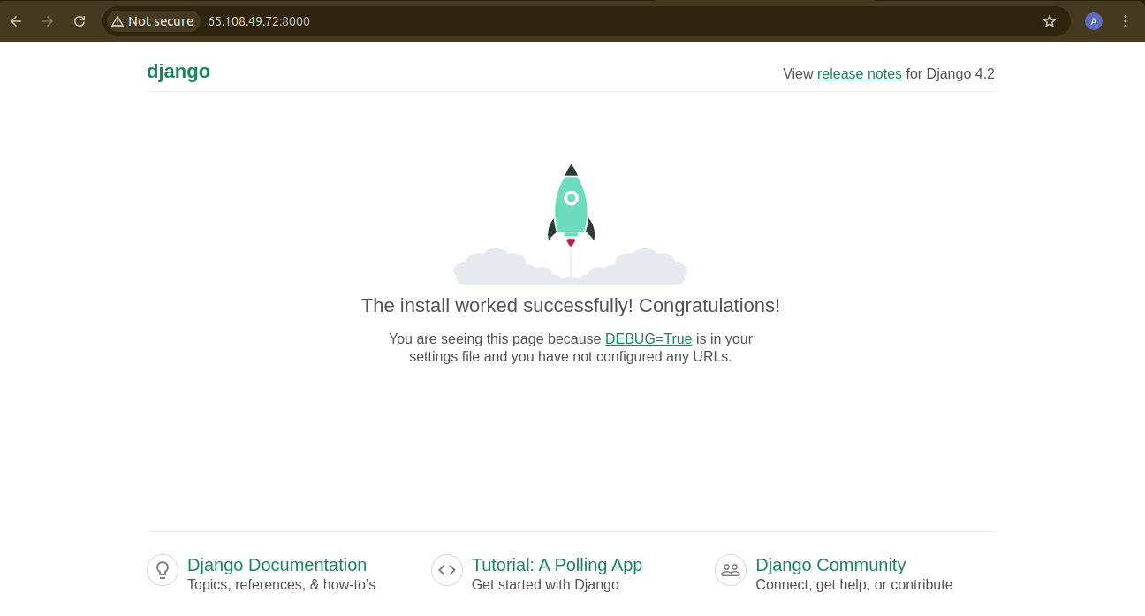Click the rocket illustration
This screenshot has height=616, width=1145.
click(571, 224)
